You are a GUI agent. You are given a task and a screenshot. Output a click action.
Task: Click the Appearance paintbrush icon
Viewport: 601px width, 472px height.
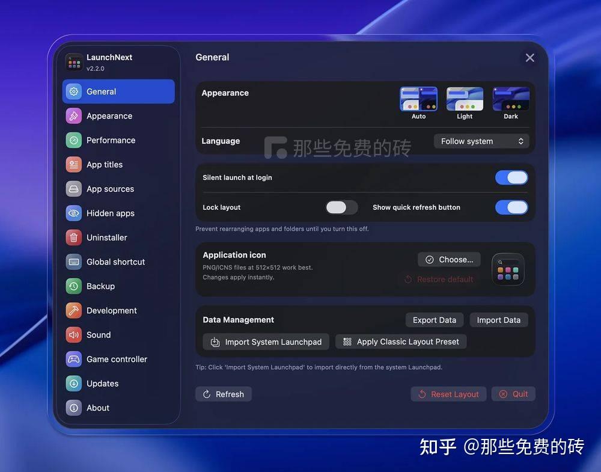click(73, 116)
